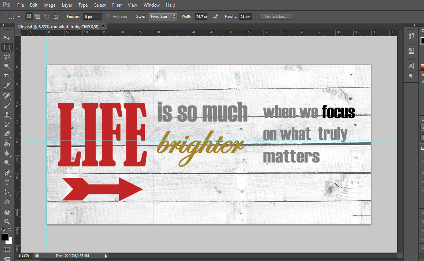This screenshot has width=424, height=261.
Task: Open background color picker (white swatch)
Action: coord(10,241)
